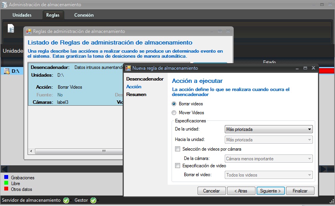
Task: Click the Gestor green status check icon
Action: pyautogui.click(x=93, y=200)
